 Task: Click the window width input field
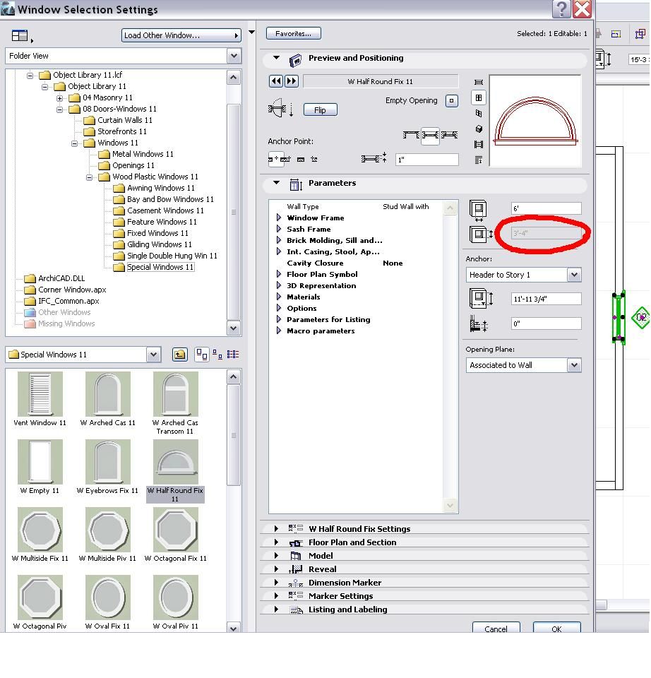(x=546, y=208)
